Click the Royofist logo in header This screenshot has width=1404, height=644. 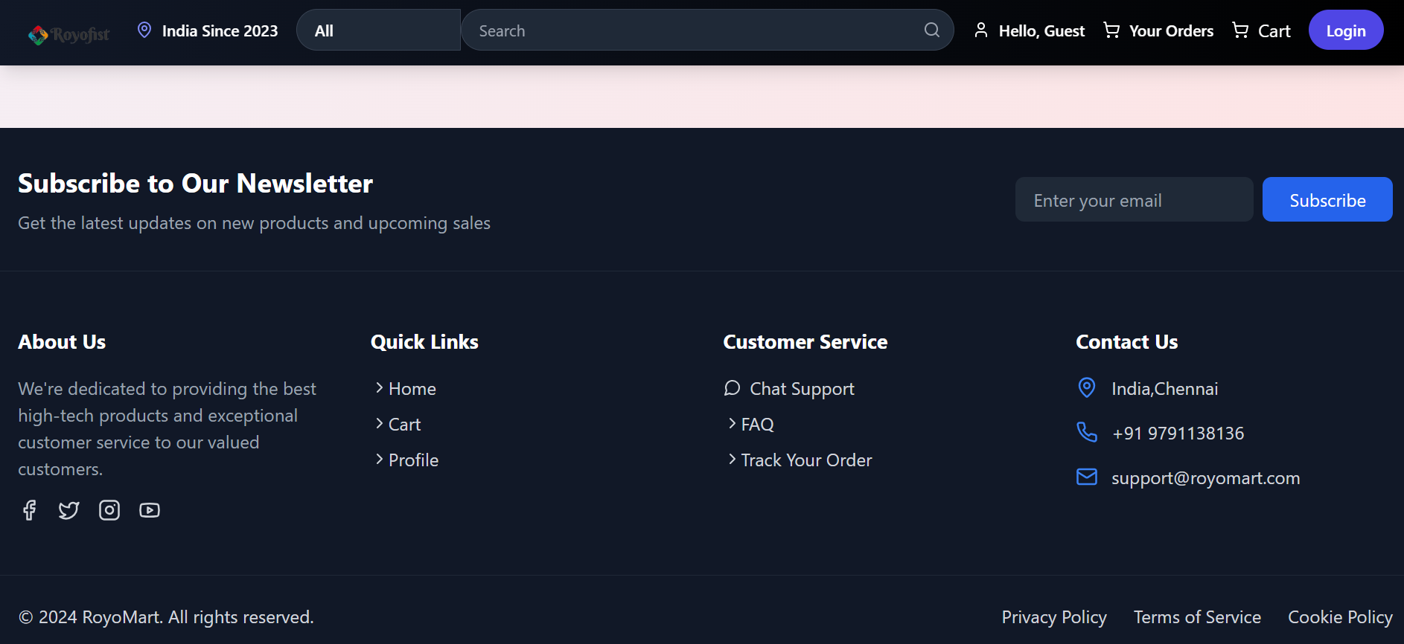68,34
